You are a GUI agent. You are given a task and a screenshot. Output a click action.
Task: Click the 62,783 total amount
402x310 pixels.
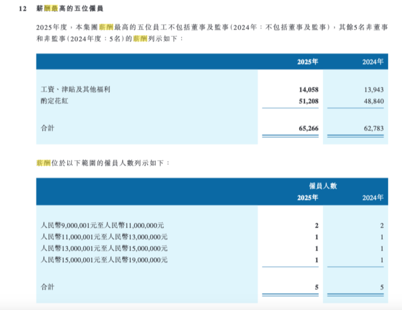pos(374,129)
